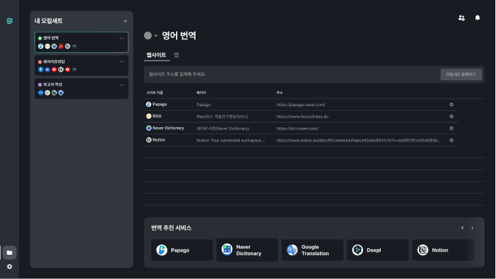The image size is (496, 279).
Task: Click Notion favicon in site table
Action: [149, 139]
